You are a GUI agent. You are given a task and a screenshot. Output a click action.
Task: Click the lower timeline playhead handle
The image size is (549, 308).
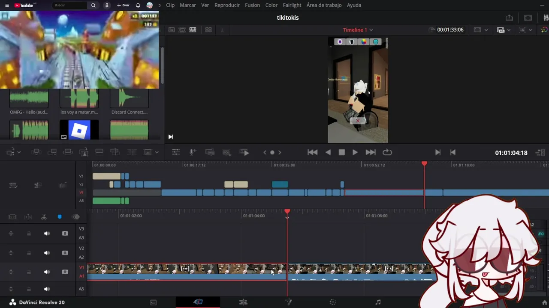[x=287, y=212]
